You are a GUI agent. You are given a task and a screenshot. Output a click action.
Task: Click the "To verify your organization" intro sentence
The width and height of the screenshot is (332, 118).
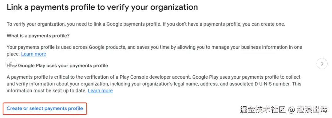pyautogui.click(x=146, y=24)
